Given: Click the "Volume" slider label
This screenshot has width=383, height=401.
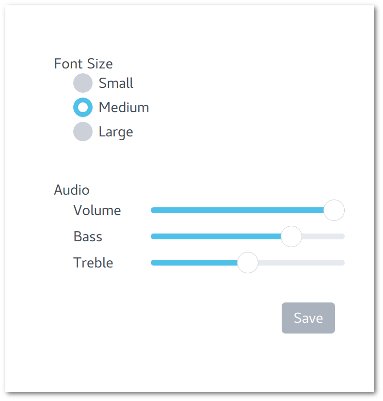Looking at the screenshot, I should (x=97, y=210).
